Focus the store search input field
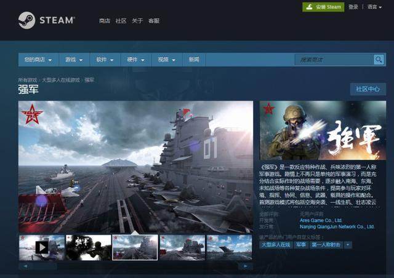Viewport: 394px width, 278px height. [x=334, y=60]
